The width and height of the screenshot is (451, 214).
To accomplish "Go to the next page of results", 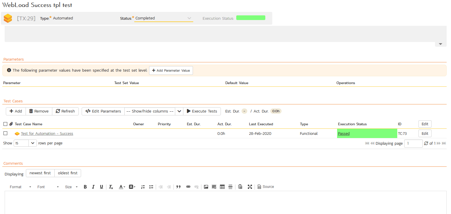I will coord(439,143).
